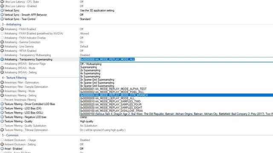This screenshot has height=153, width=273.
Task: Select 'Prevent Anisotropic Filtering' row label
Action: click(20, 100)
